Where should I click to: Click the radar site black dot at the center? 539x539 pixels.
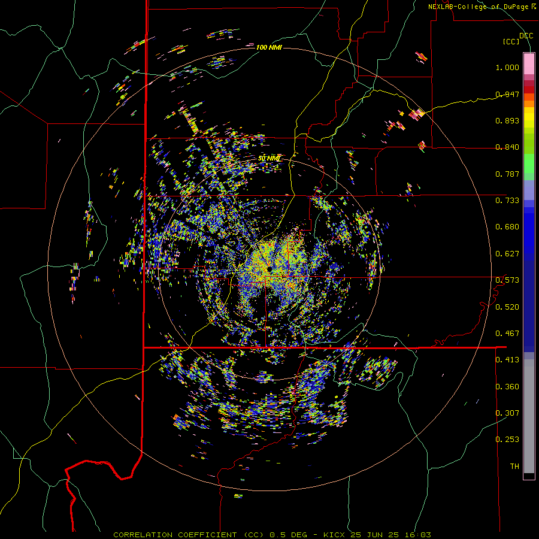pyautogui.click(x=269, y=269)
